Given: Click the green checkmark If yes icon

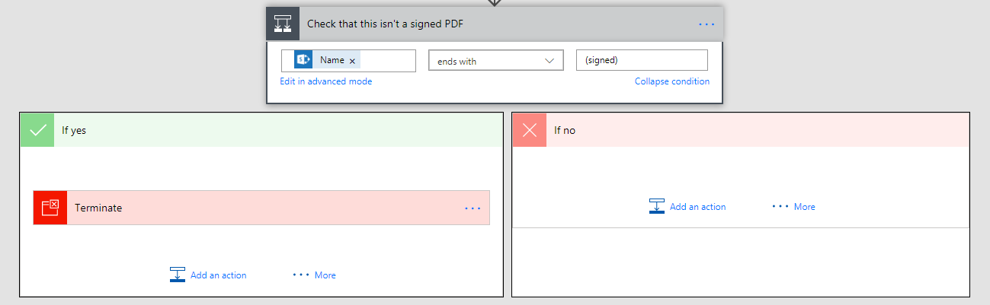Looking at the screenshot, I should tap(37, 130).
